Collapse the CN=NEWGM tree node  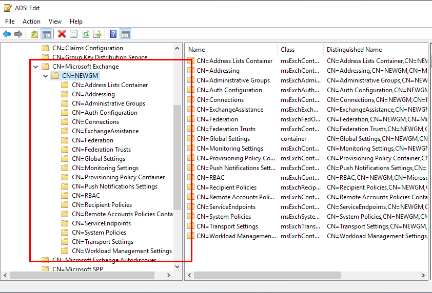pos(46,76)
